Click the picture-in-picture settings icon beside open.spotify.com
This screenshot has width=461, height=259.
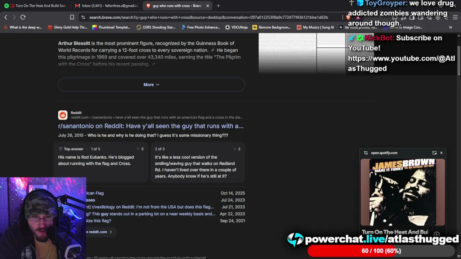[366, 153]
